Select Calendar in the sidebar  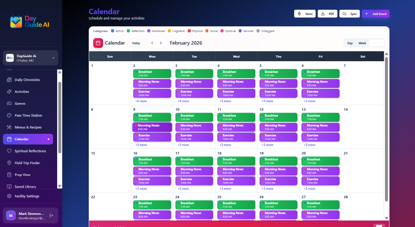point(28,139)
